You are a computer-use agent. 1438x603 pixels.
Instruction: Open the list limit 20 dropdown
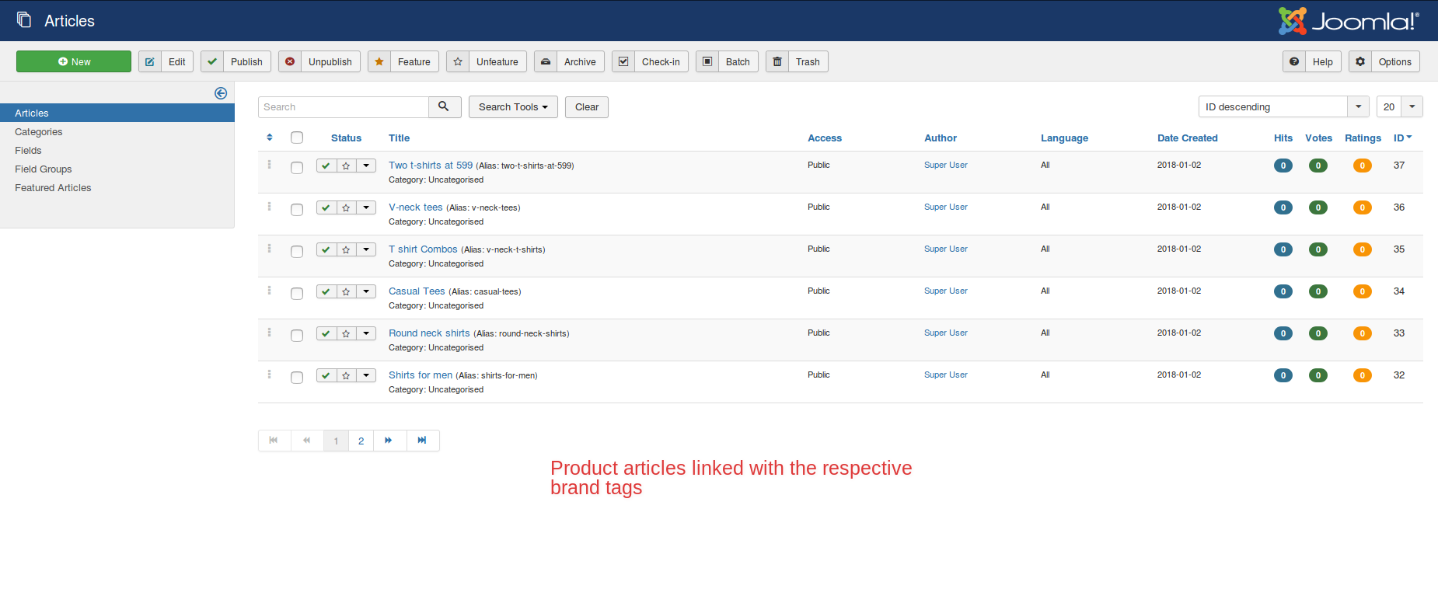(1399, 107)
